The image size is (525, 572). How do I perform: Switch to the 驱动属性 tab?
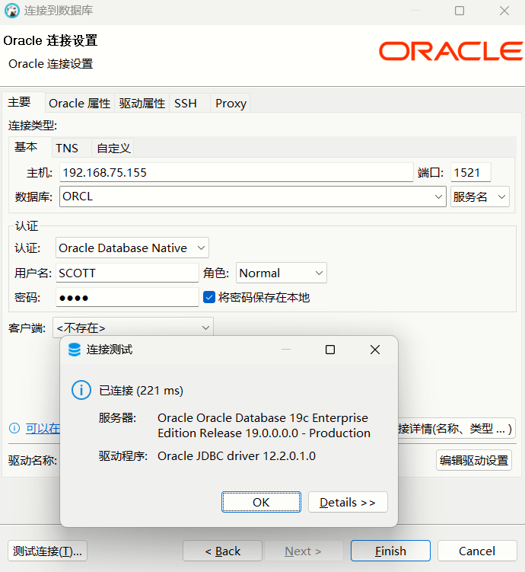click(142, 104)
